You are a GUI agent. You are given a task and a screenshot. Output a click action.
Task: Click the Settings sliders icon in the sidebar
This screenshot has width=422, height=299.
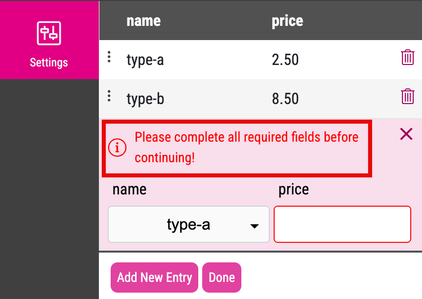(49, 33)
